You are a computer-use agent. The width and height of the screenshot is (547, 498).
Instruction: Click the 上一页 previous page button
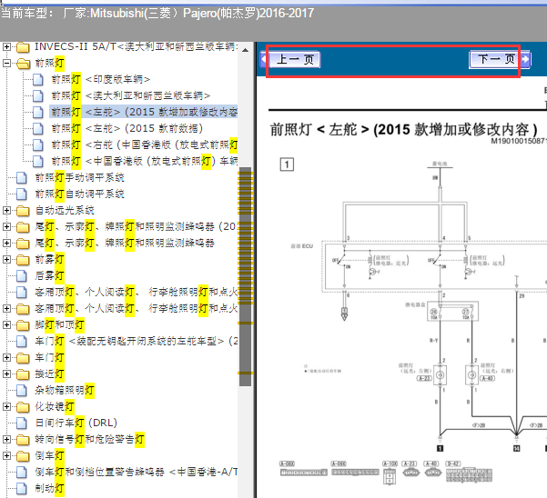[x=294, y=60]
